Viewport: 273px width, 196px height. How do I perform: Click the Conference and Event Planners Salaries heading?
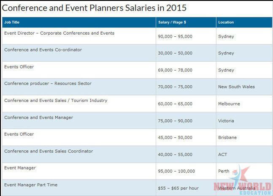(95, 8)
